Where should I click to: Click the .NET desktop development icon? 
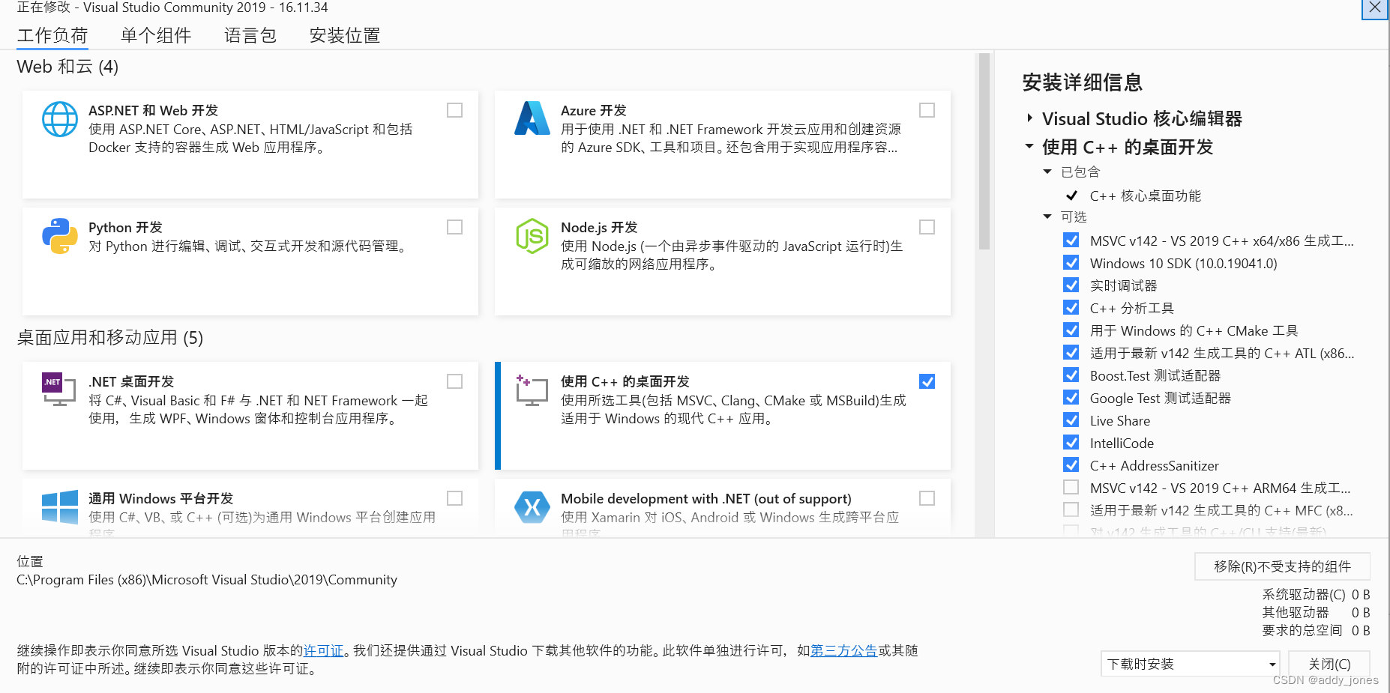(59, 389)
